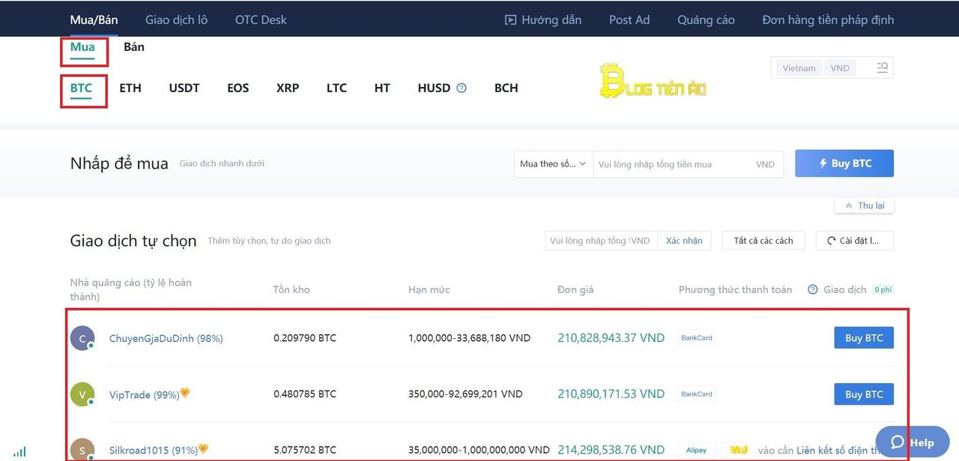This screenshot has height=461, width=959.
Task: Select the ETH coin tab
Action: tap(130, 88)
